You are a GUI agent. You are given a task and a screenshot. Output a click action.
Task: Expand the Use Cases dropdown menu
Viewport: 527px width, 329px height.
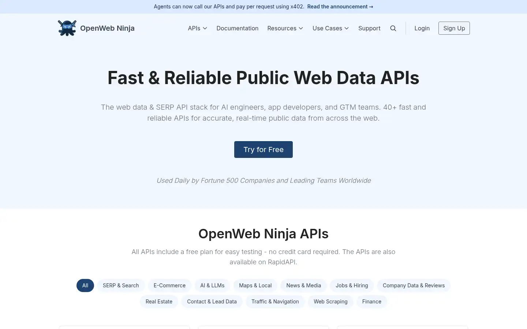pyautogui.click(x=330, y=28)
